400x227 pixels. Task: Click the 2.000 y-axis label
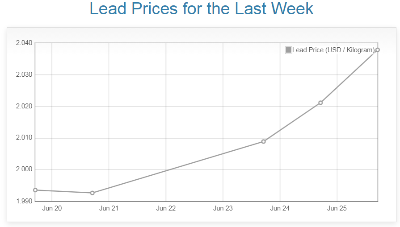[x=24, y=170]
